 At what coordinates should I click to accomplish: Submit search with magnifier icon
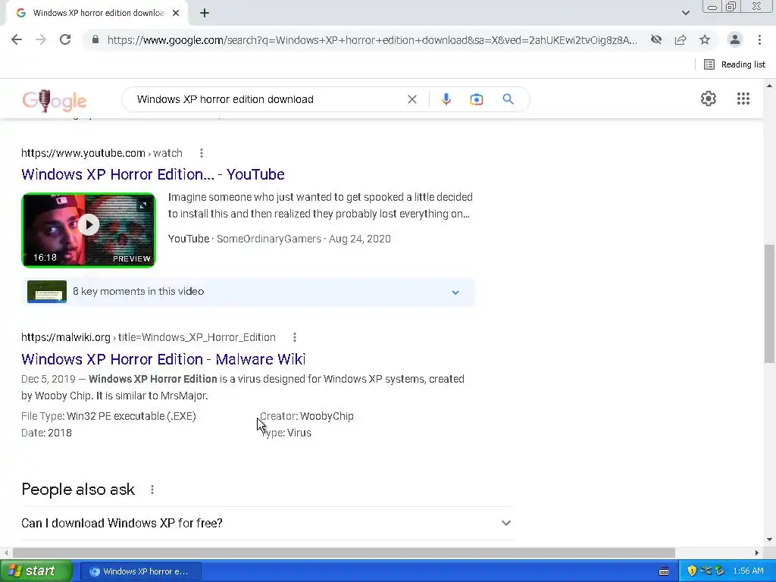(x=508, y=99)
